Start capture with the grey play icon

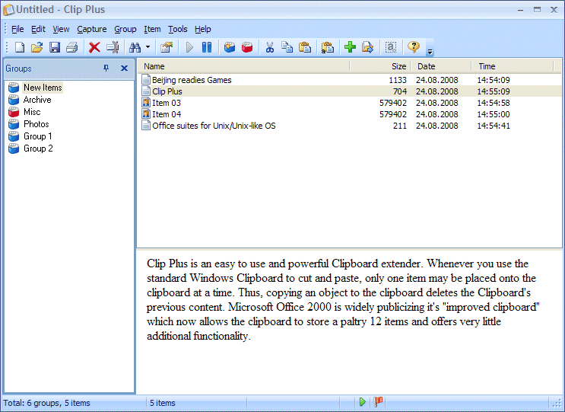click(x=189, y=47)
